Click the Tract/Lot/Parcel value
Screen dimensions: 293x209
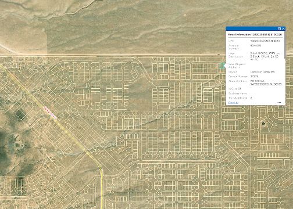pyautogui.click(x=251, y=98)
